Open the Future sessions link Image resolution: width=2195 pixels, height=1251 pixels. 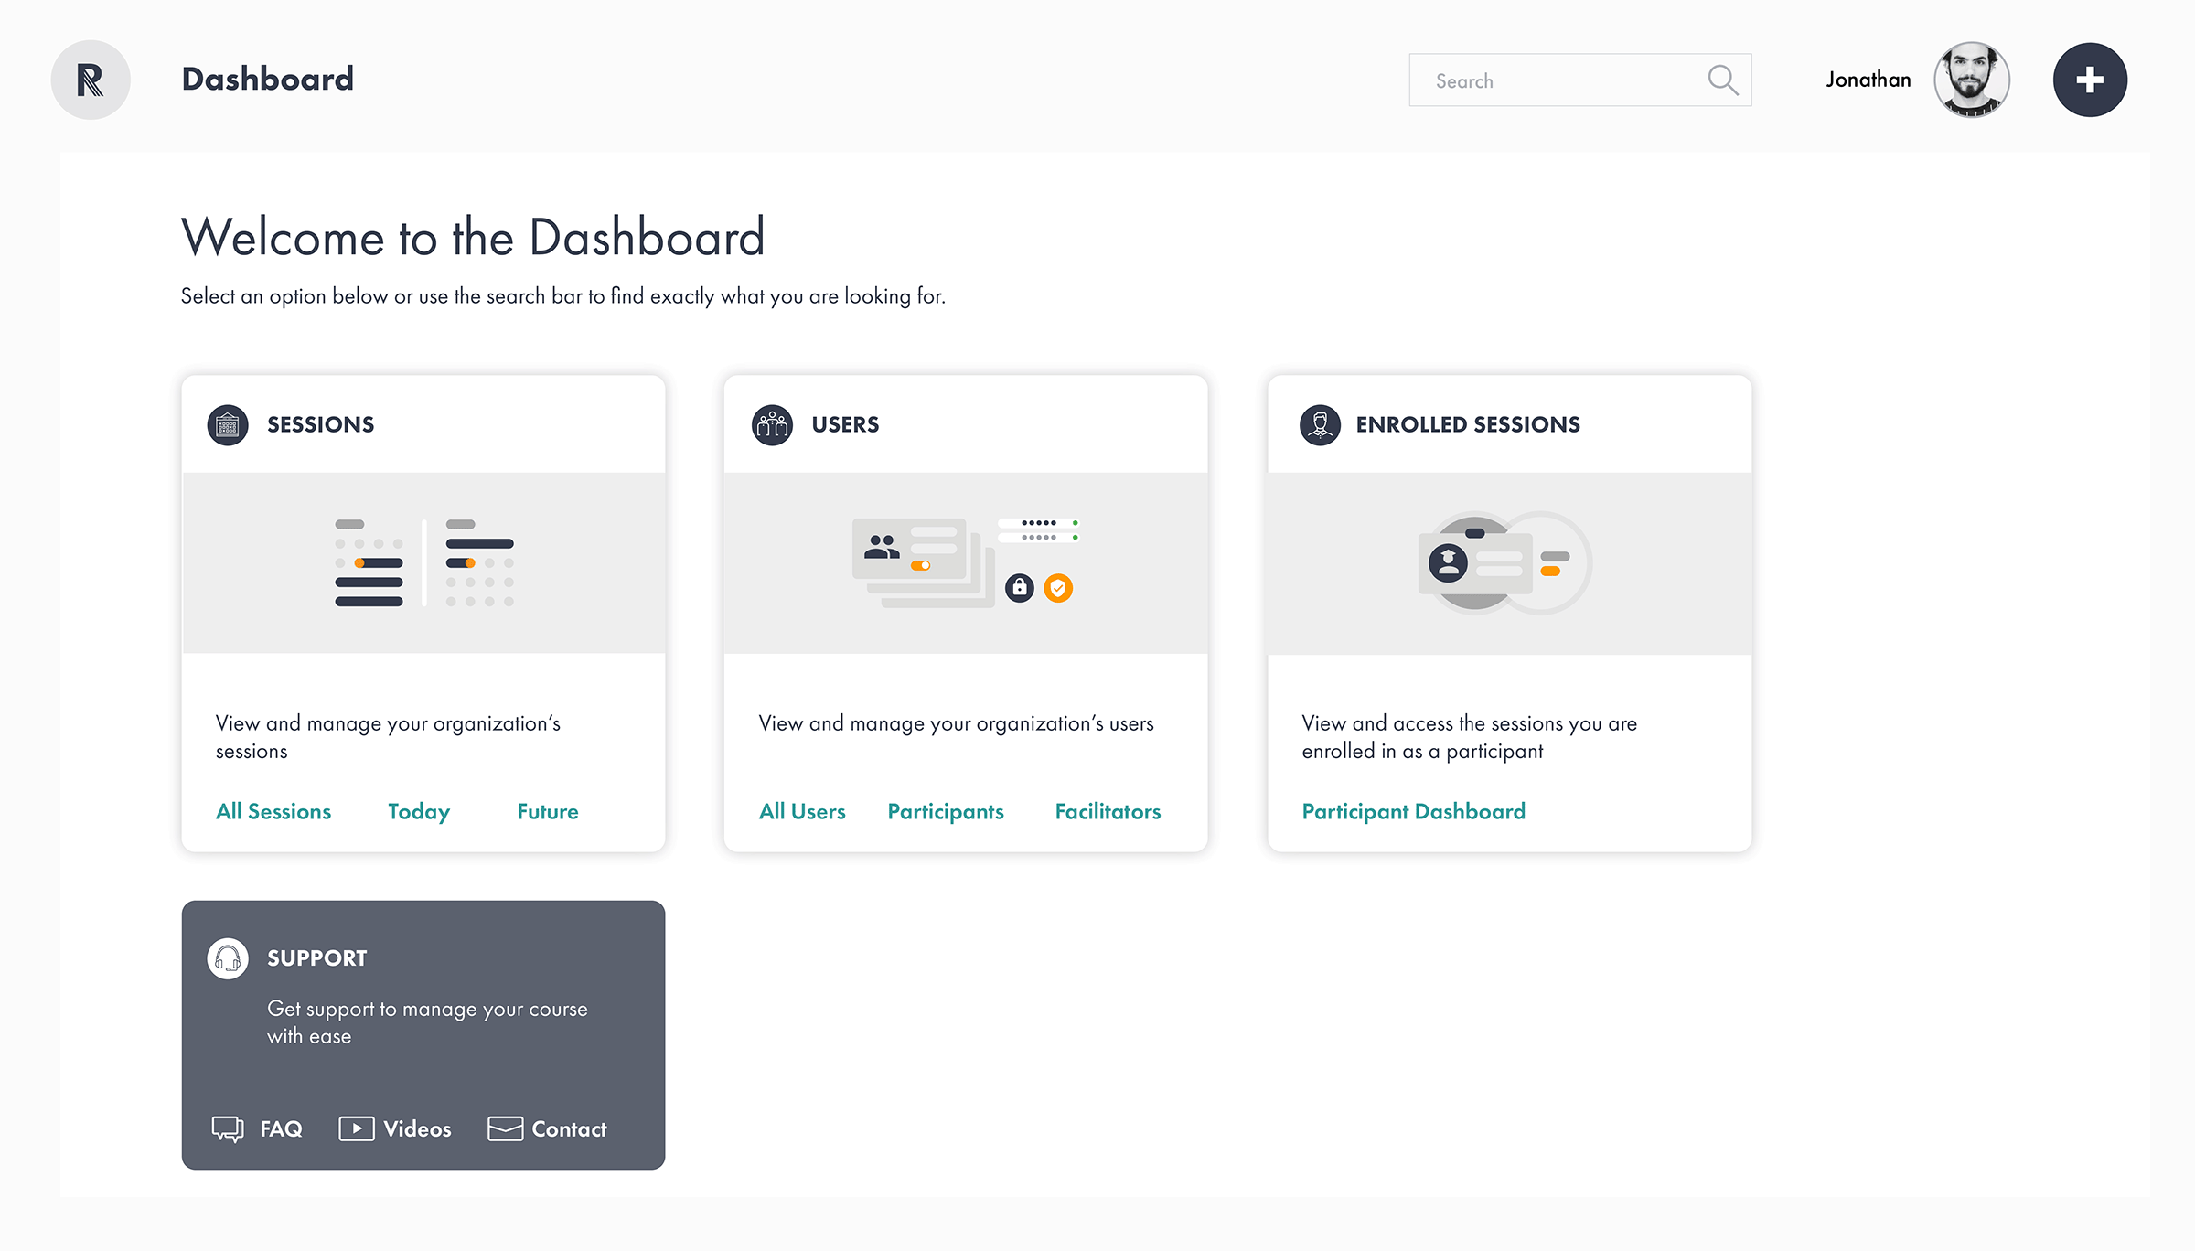pos(548,812)
